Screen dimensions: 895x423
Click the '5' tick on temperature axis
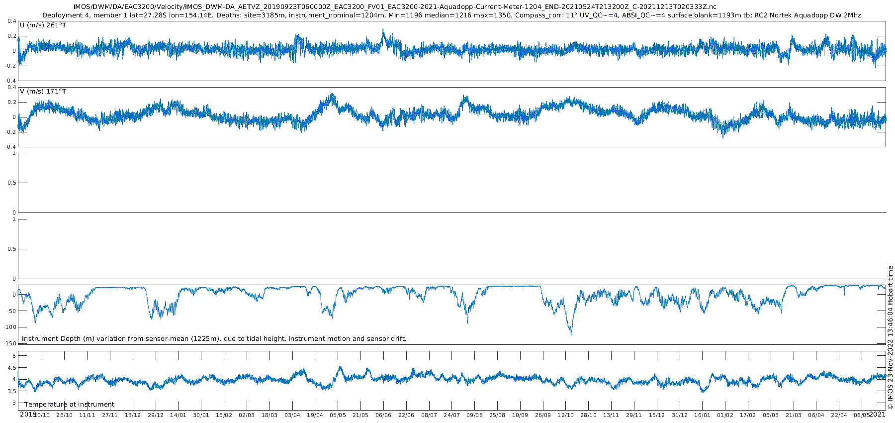(x=14, y=356)
